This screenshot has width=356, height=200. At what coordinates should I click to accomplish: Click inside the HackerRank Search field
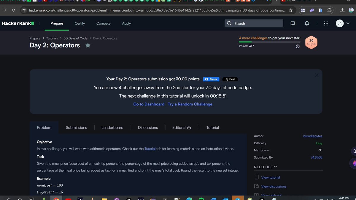(x=254, y=23)
